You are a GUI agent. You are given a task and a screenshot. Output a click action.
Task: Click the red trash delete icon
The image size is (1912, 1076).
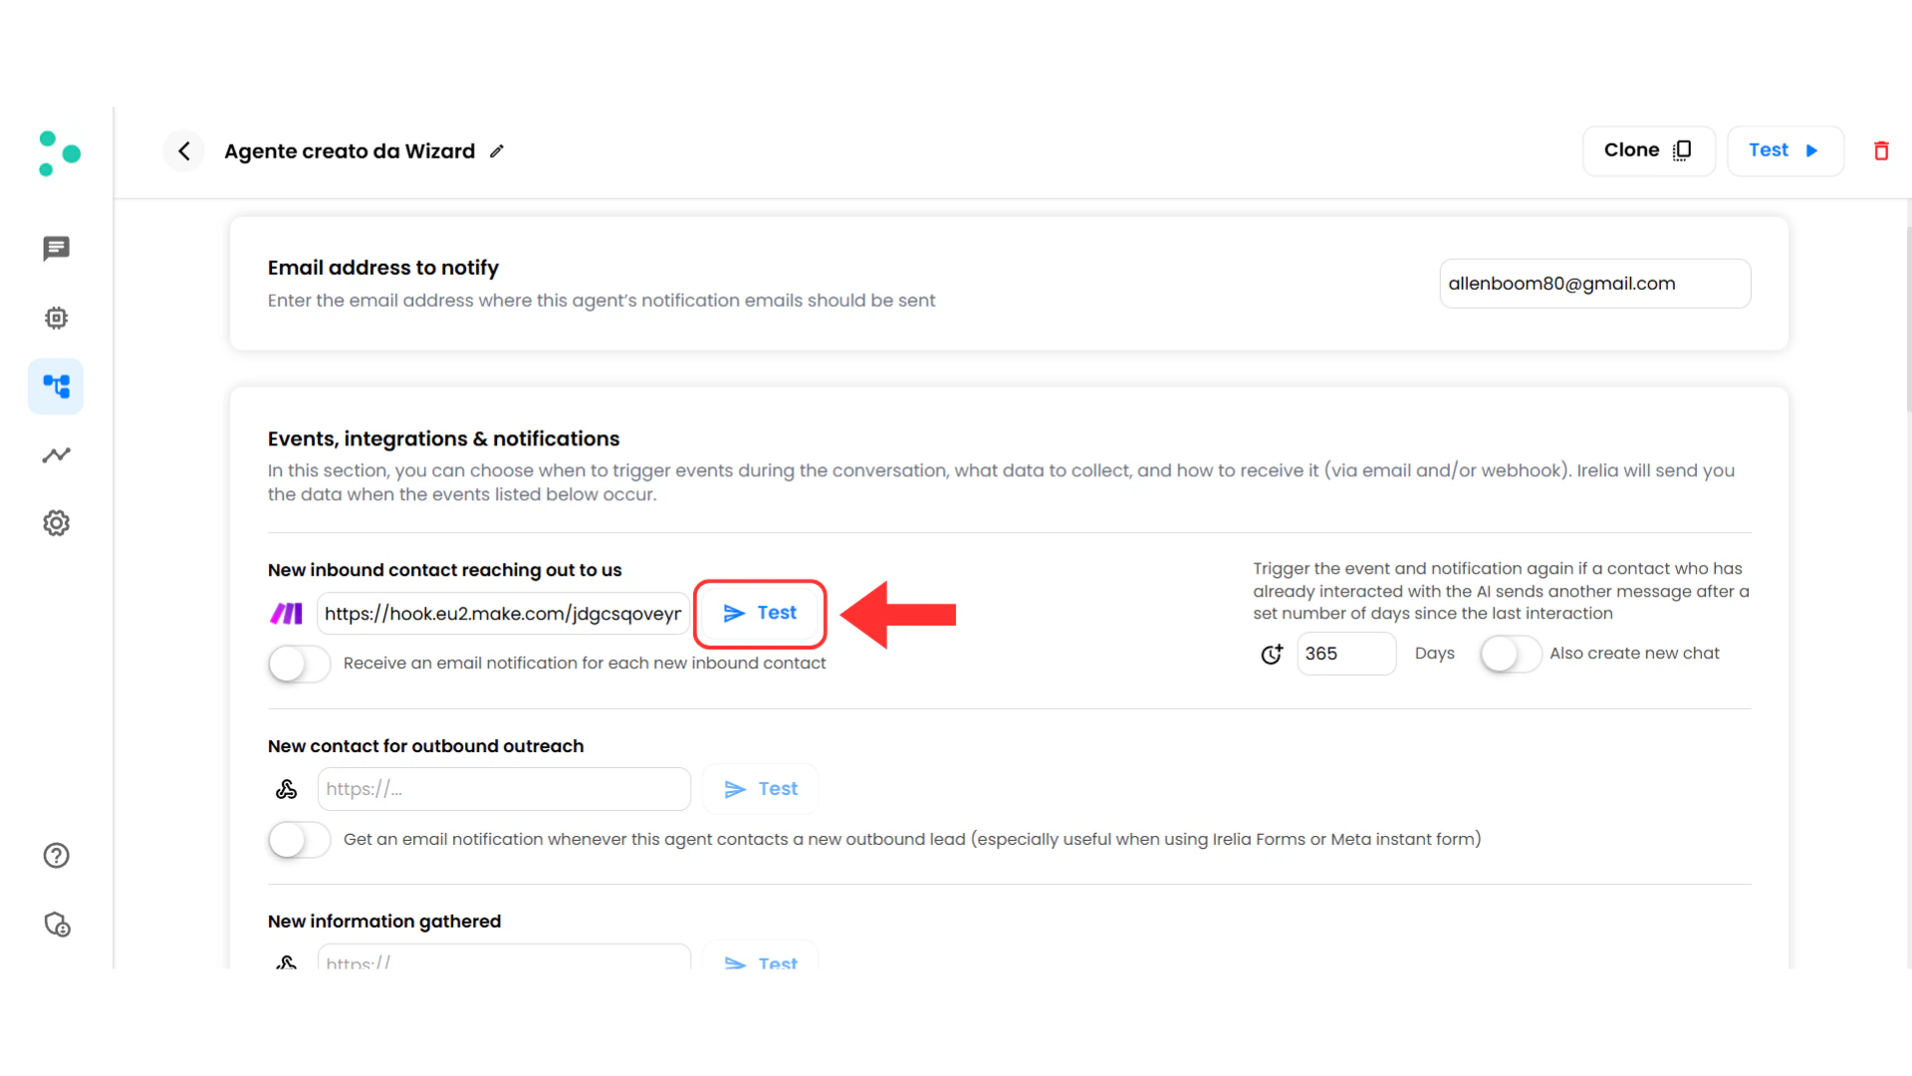[1882, 150]
